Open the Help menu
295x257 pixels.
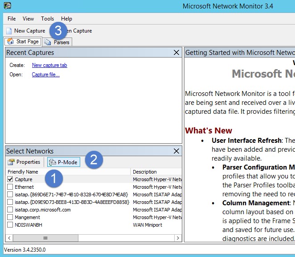click(66, 19)
